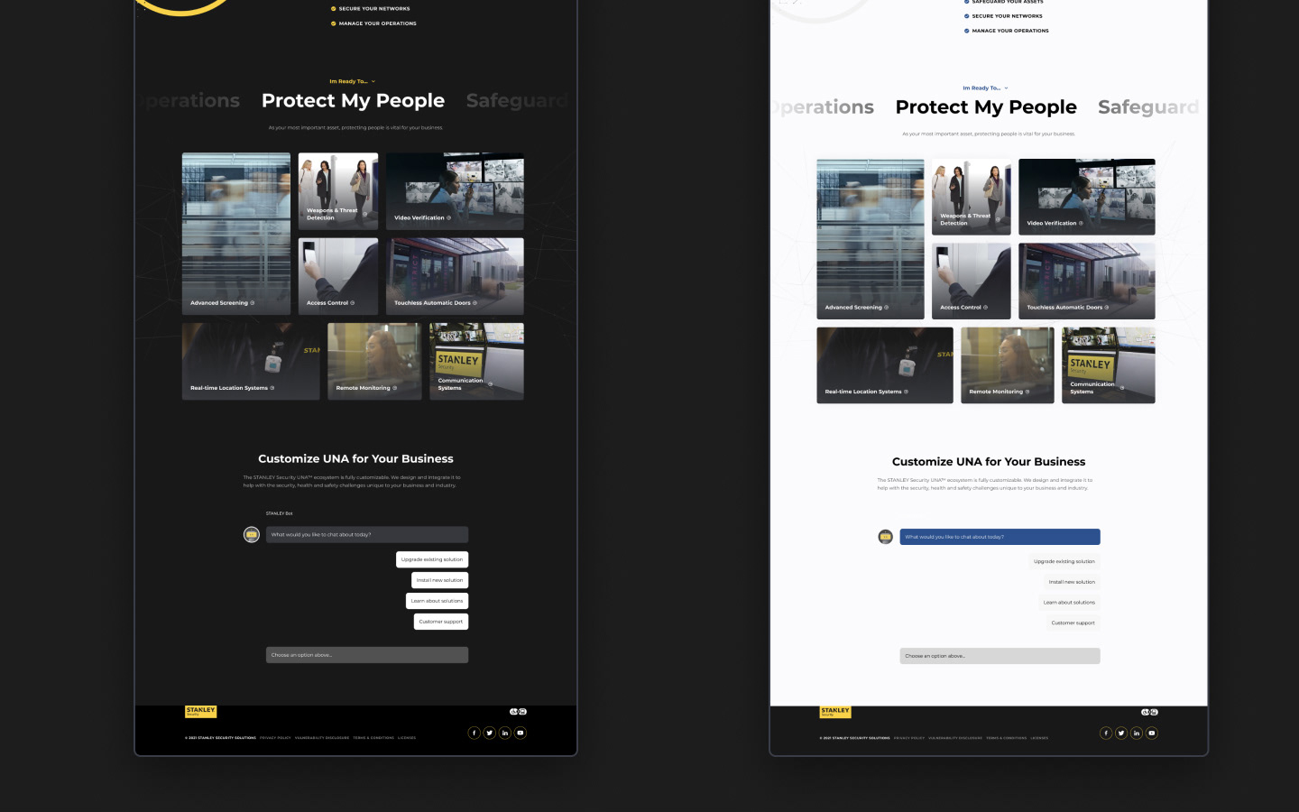Screen dimensions: 1299x812
Task: Choose 'Customer support' in dark chat
Action: (441, 622)
